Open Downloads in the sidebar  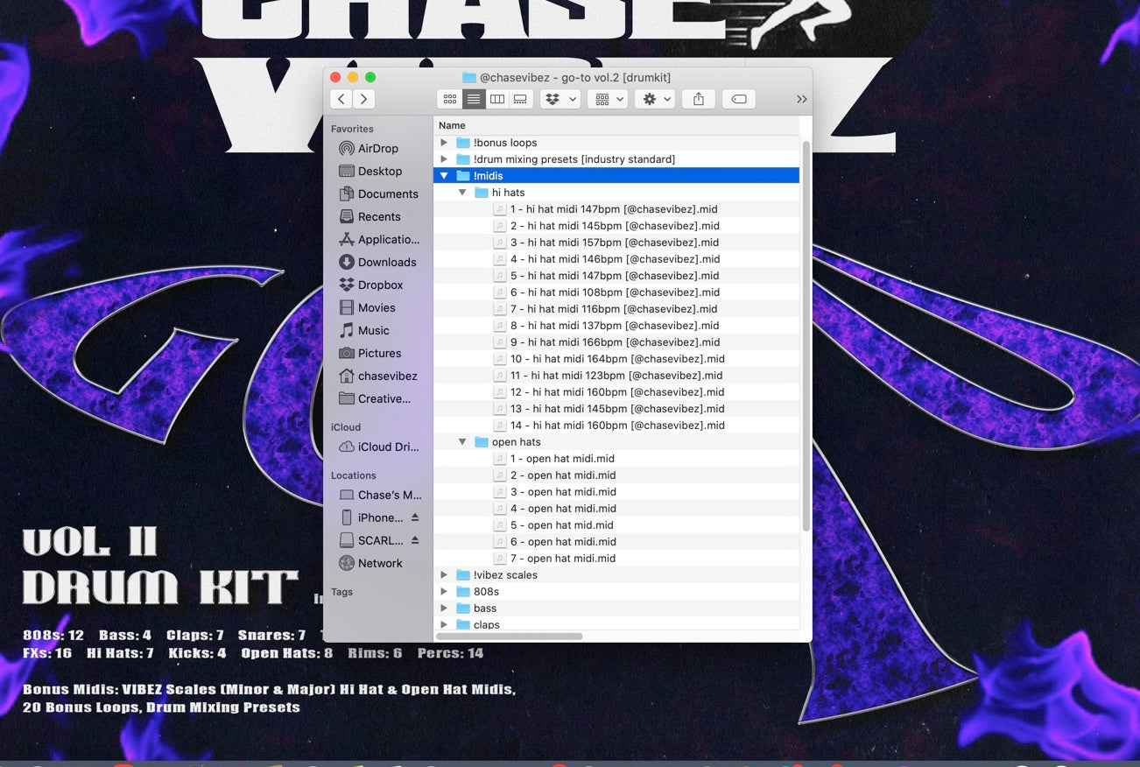(377, 263)
